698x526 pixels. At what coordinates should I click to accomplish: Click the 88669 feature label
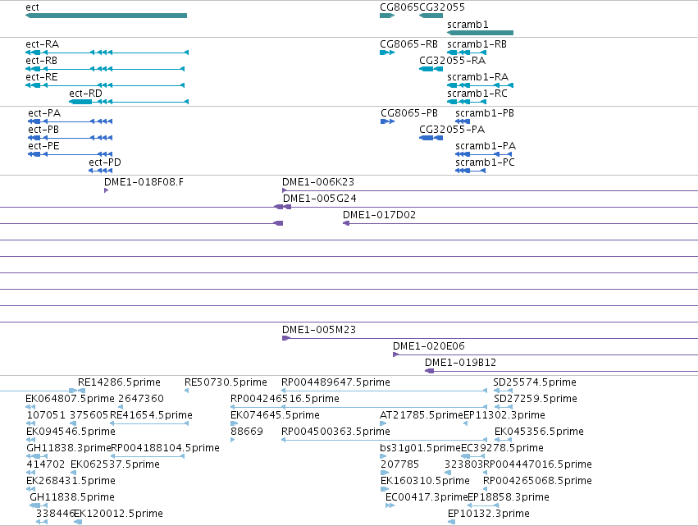pyautogui.click(x=247, y=432)
